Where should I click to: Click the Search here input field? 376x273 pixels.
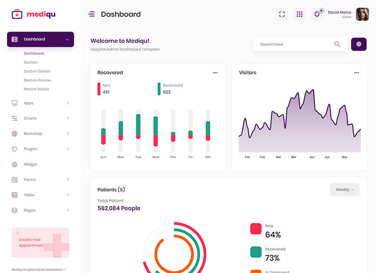point(294,44)
